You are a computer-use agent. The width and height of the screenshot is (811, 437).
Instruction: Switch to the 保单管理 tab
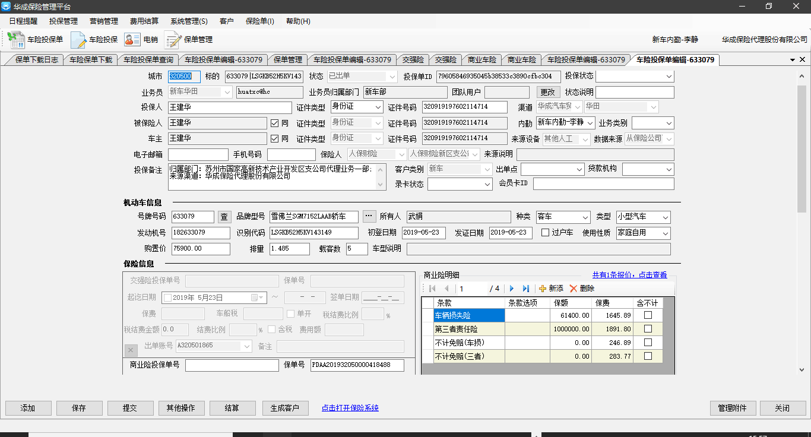click(287, 60)
